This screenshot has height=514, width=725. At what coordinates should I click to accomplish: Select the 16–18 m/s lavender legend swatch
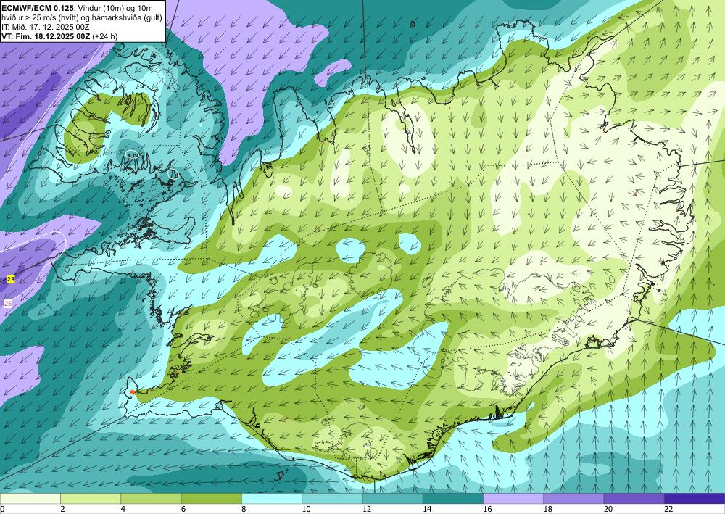pyautogui.click(x=513, y=498)
